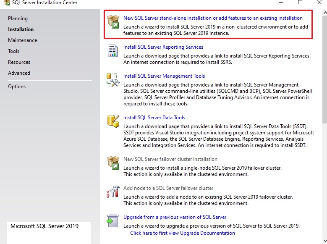This screenshot has width=327, height=244.
Task: Open the Tools section
Action: [x=13, y=51]
